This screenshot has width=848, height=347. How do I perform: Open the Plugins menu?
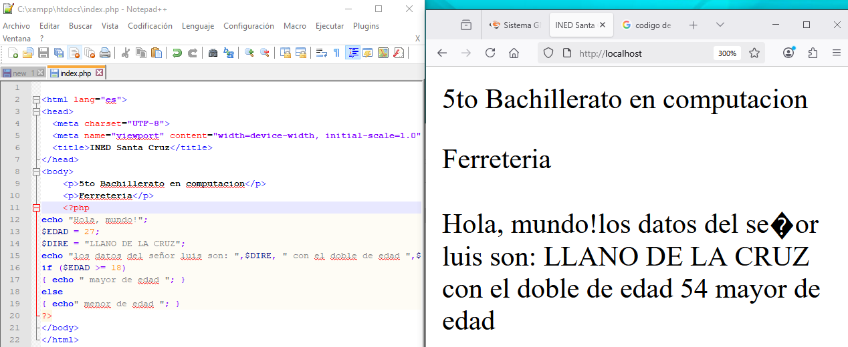pos(366,26)
